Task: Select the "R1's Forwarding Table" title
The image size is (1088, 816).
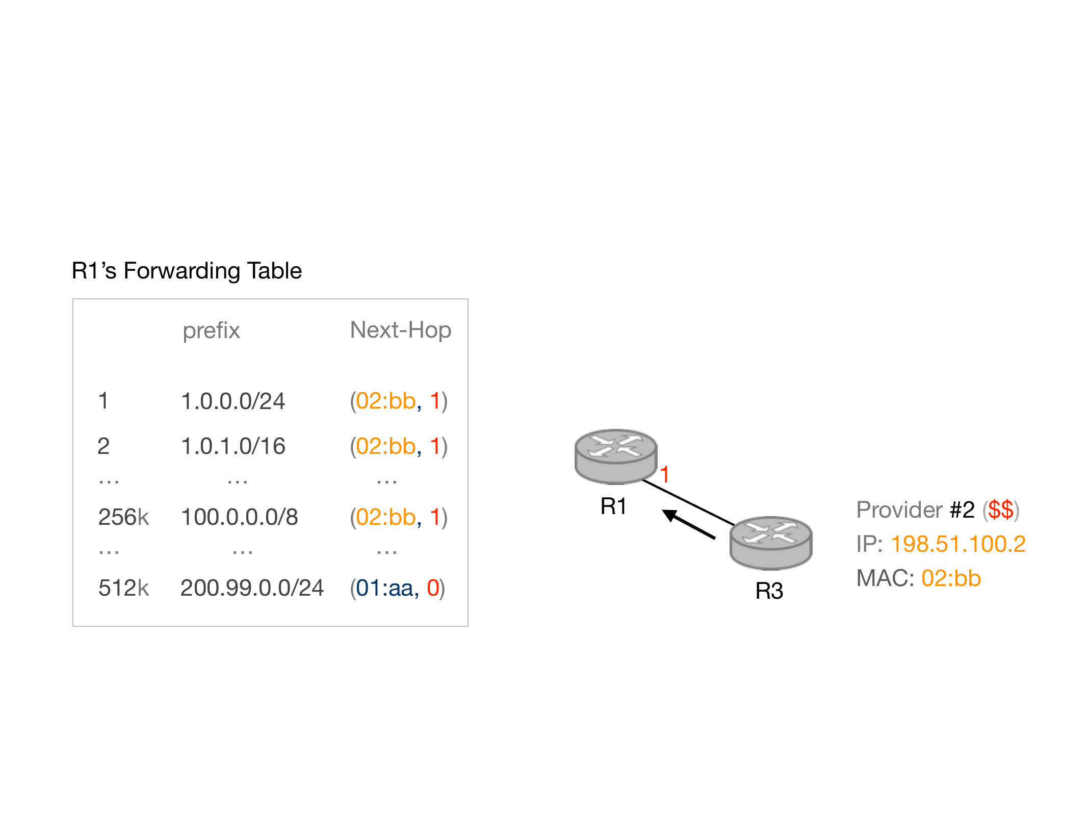Action: pos(187,271)
